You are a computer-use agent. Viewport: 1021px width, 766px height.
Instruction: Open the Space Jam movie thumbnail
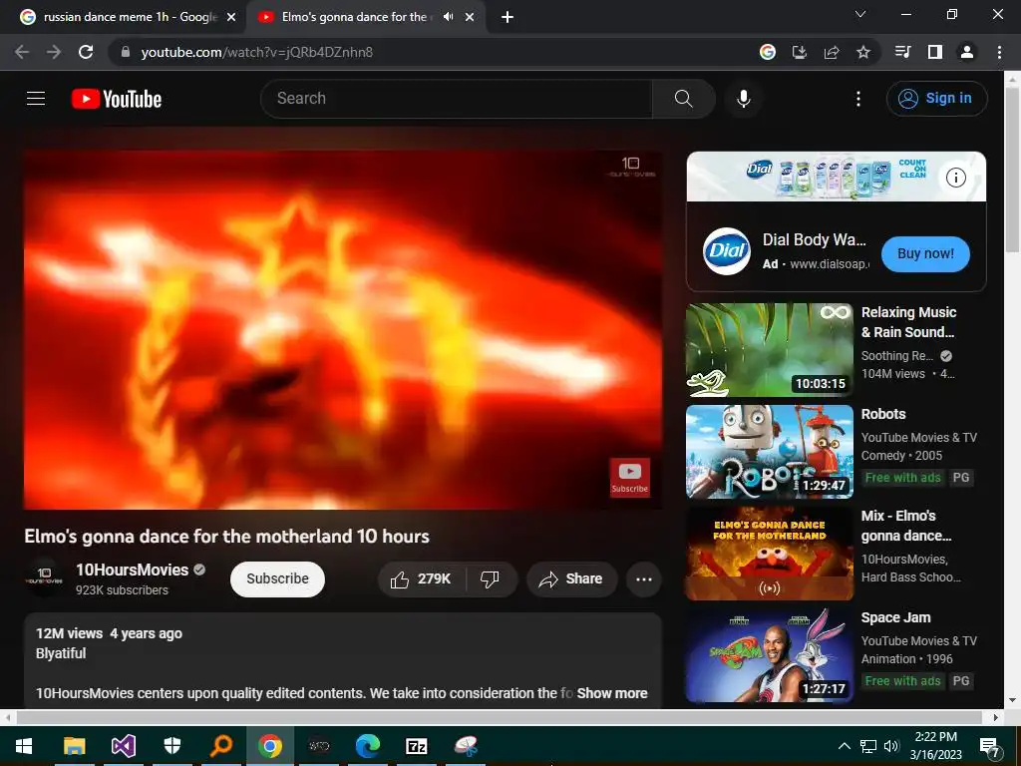770,654
